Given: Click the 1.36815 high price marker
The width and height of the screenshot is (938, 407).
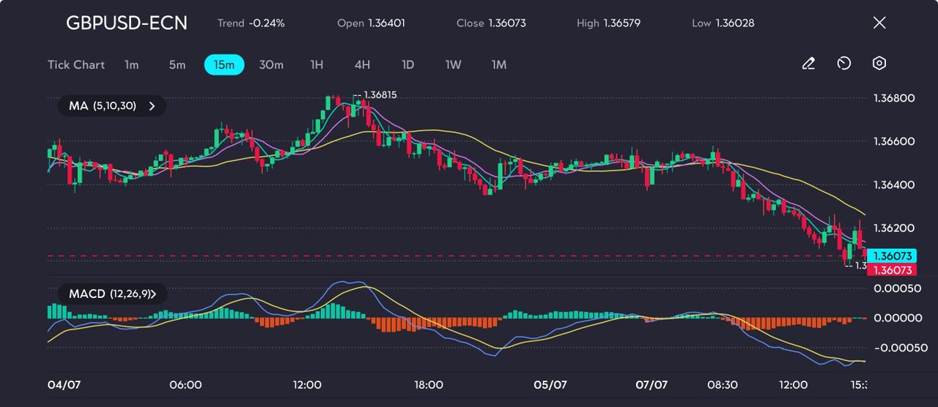Looking at the screenshot, I should tap(380, 95).
